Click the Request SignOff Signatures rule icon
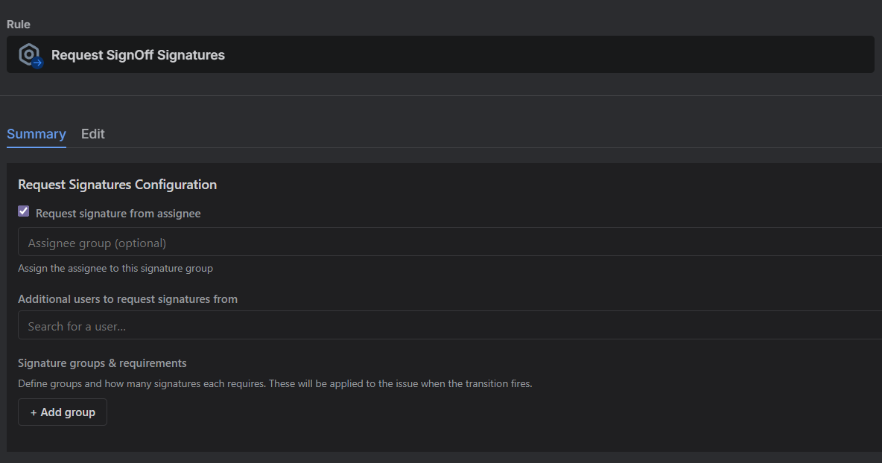The image size is (882, 463). (x=31, y=55)
